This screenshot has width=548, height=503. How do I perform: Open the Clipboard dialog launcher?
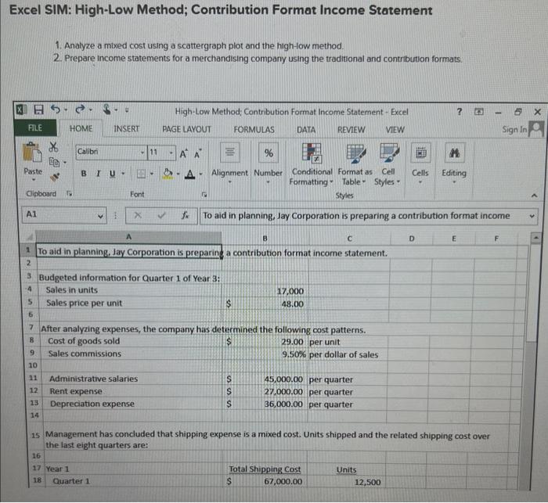(69, 193)
